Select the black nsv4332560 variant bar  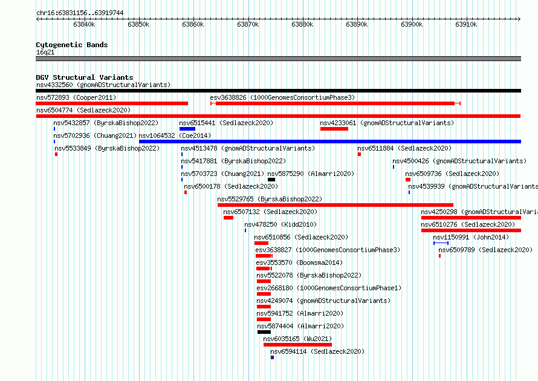278,91
